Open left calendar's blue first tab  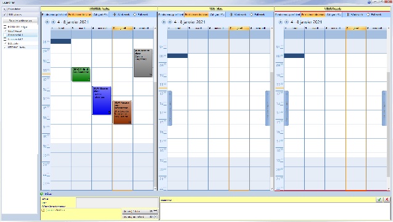point(54,15)
